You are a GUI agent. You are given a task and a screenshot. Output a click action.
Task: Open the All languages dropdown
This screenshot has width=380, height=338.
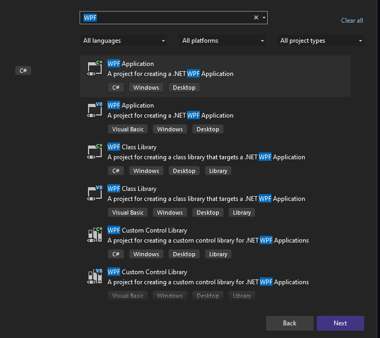tap(124, 41)
